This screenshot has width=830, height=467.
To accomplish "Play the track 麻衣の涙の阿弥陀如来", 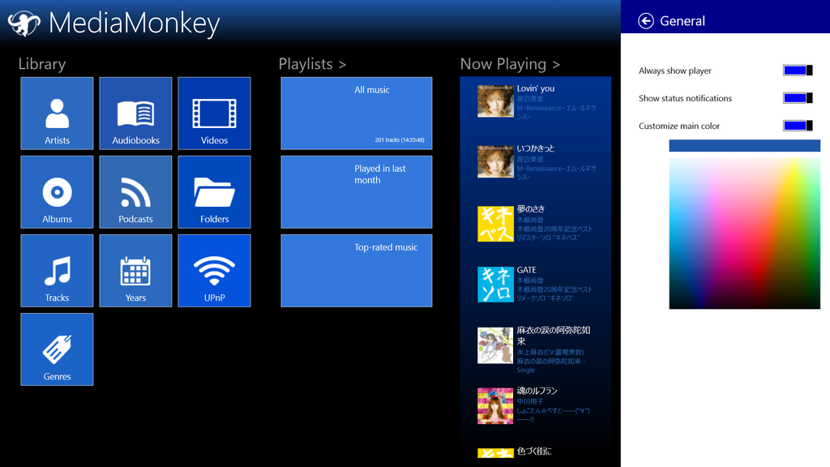I will point(536,349).
